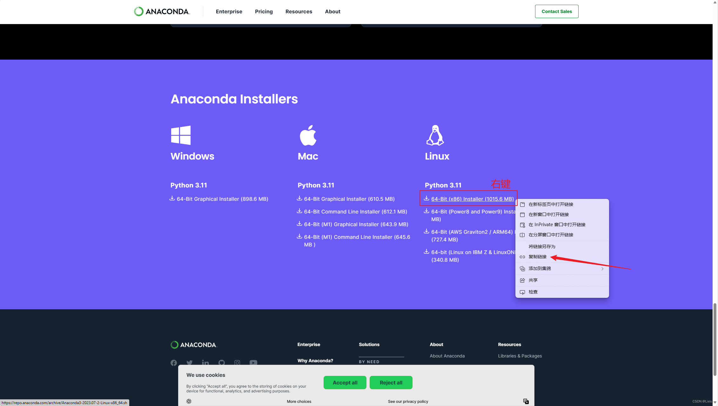Choose 在新标签页中打开链接 in context menu
The image size is (718, 406).
pyautogui.click(x=551, y=204)
